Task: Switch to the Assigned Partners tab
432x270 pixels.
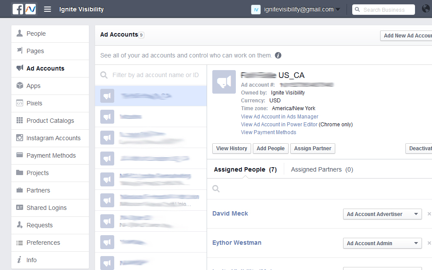Action: tap(322, 169)
